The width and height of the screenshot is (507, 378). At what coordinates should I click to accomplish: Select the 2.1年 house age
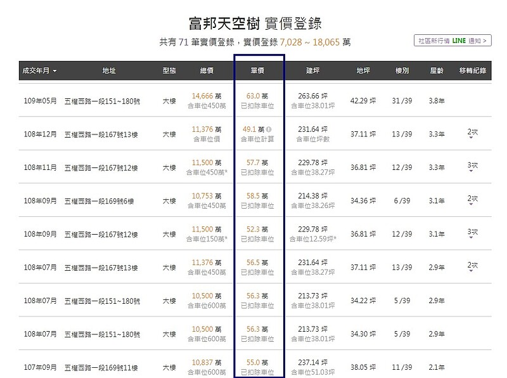(x=437, y=368)
